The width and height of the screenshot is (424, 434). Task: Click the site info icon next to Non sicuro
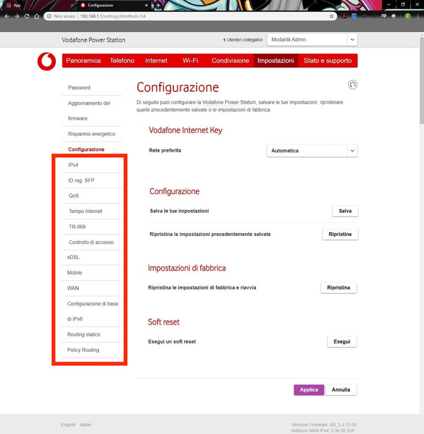click(49, 16)
